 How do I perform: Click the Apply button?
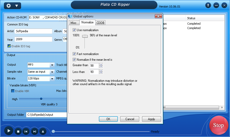(151, 119)
